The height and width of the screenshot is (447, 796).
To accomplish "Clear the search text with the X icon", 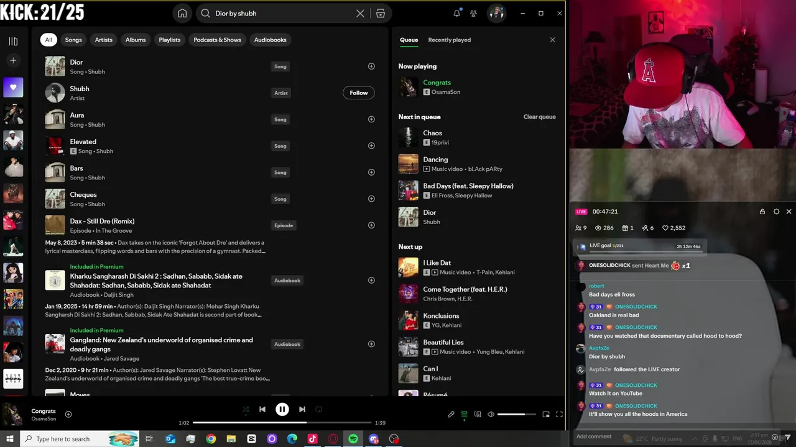I will pyautogui.click(x=360, y=13).
